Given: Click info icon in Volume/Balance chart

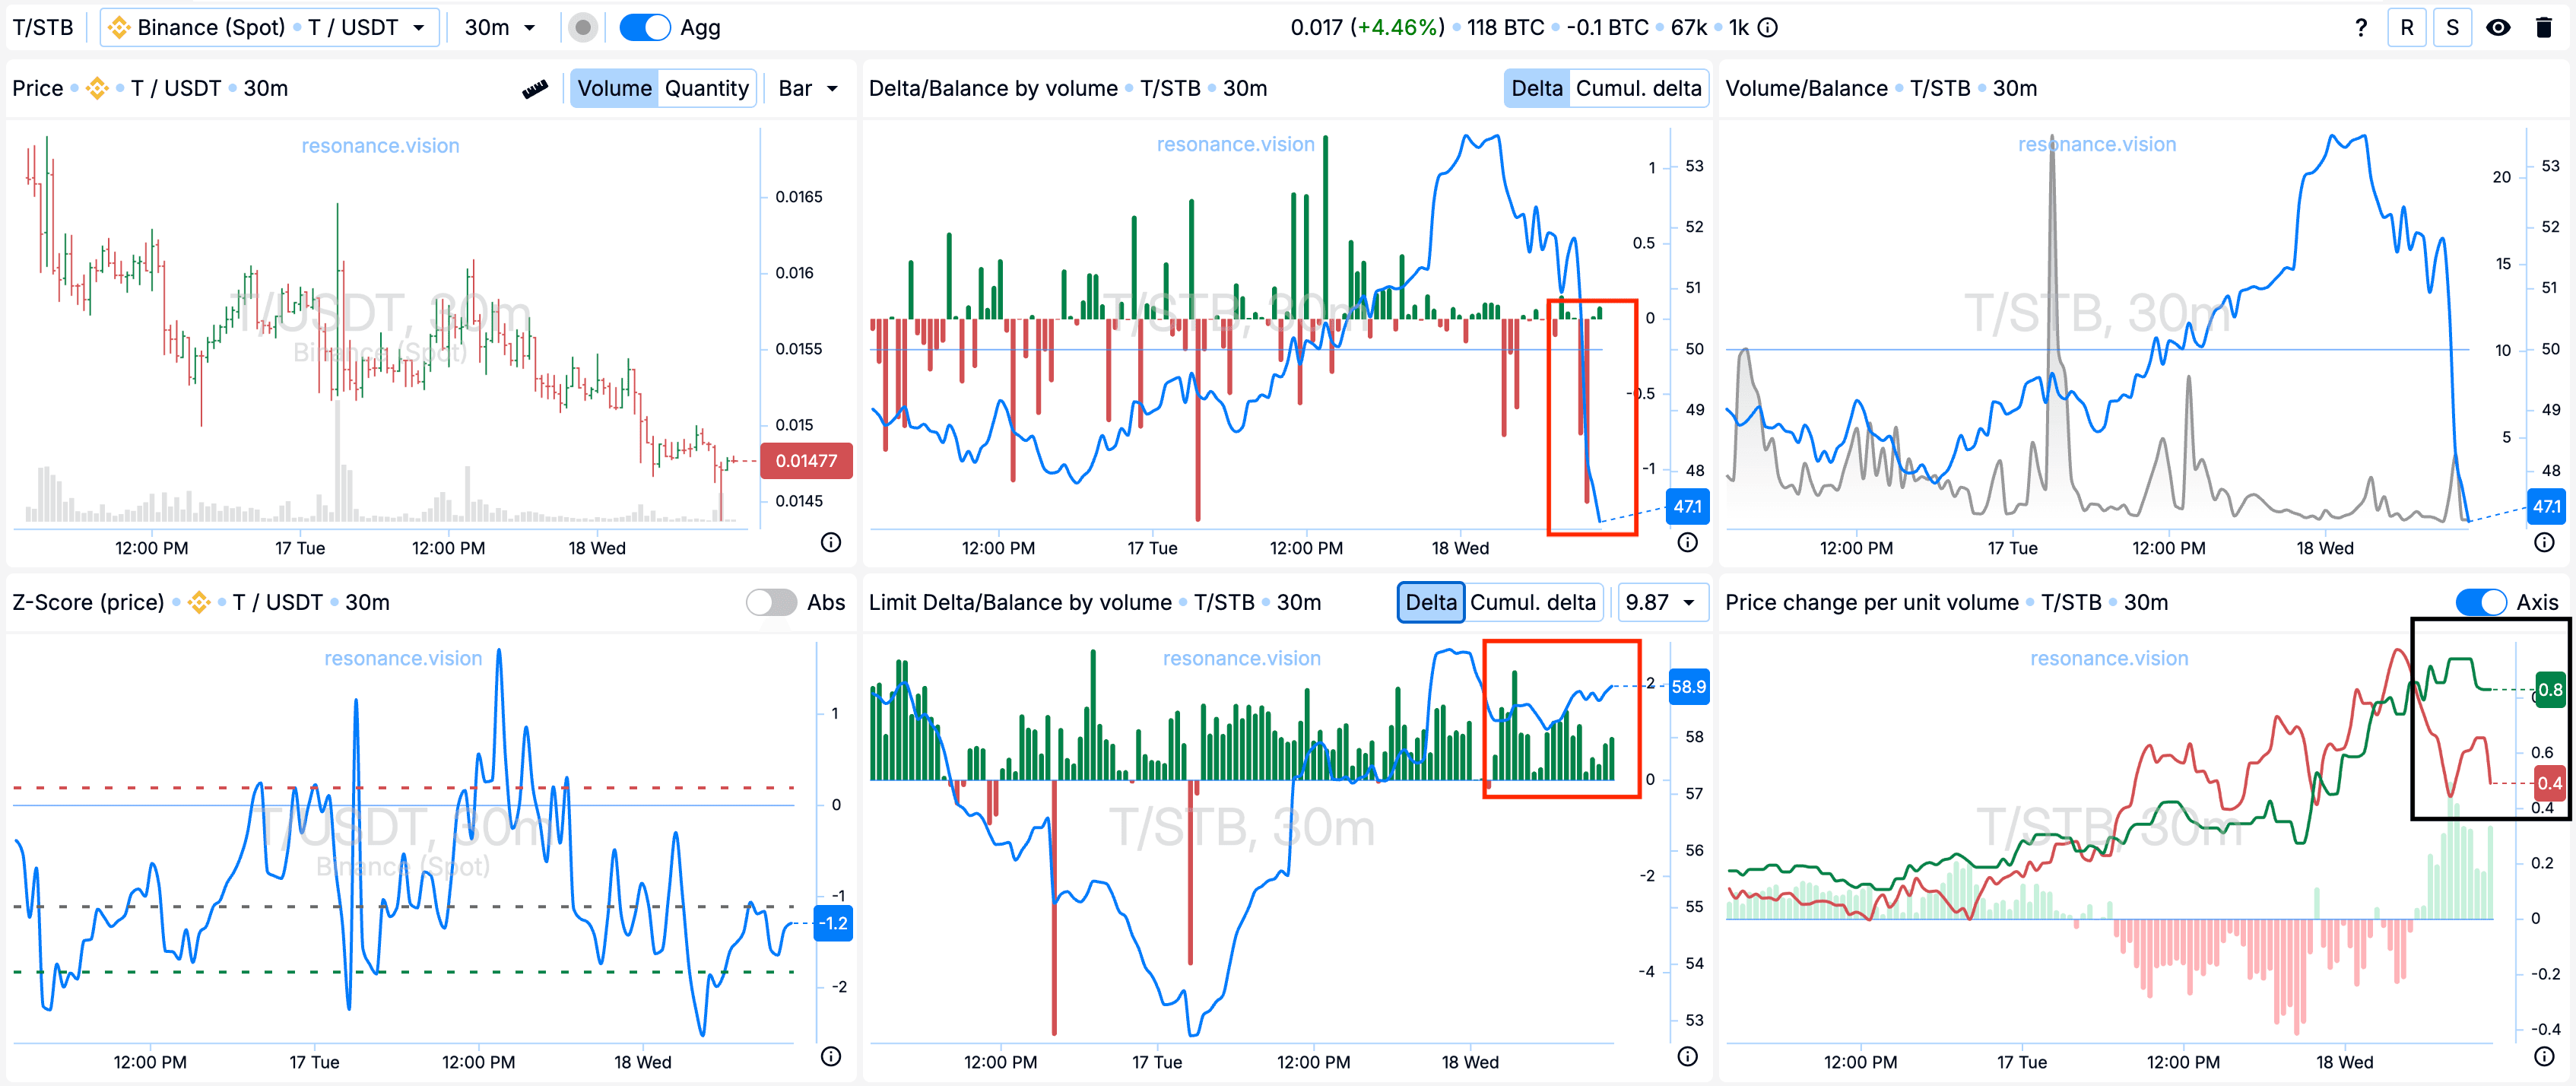Looking at the screenshot, I should pos(2545,543).
